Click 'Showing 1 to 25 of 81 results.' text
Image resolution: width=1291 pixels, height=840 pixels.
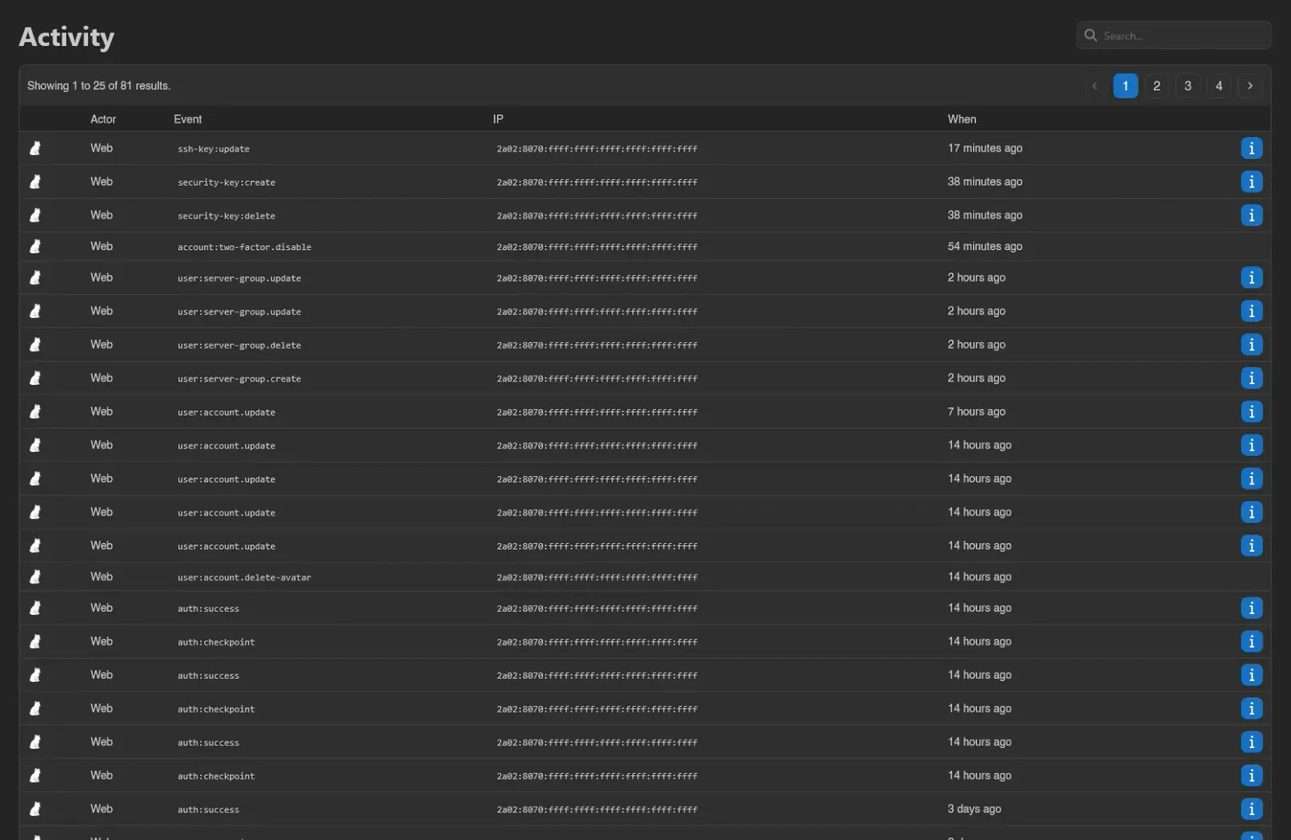99,86
